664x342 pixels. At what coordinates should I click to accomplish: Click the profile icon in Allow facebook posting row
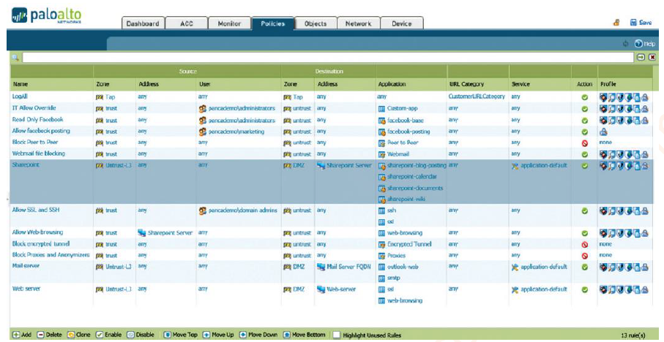(603, 132)
